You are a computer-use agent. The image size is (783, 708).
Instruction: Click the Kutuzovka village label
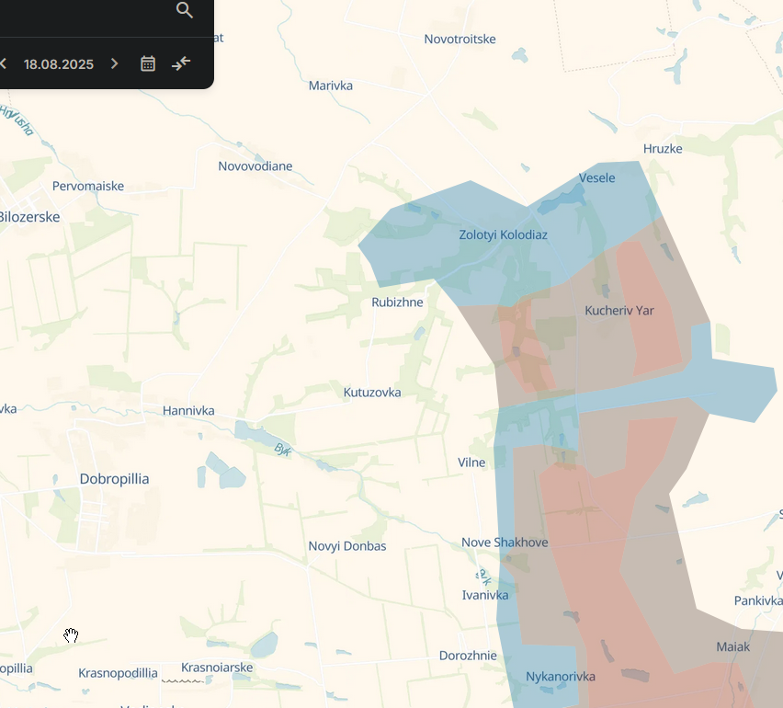[x=372, y=393]
